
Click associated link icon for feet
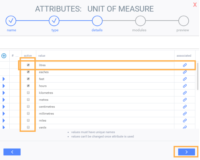(185, 79)
